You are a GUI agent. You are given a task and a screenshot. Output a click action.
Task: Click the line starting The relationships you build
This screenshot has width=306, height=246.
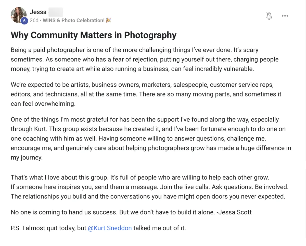(148, 197)
